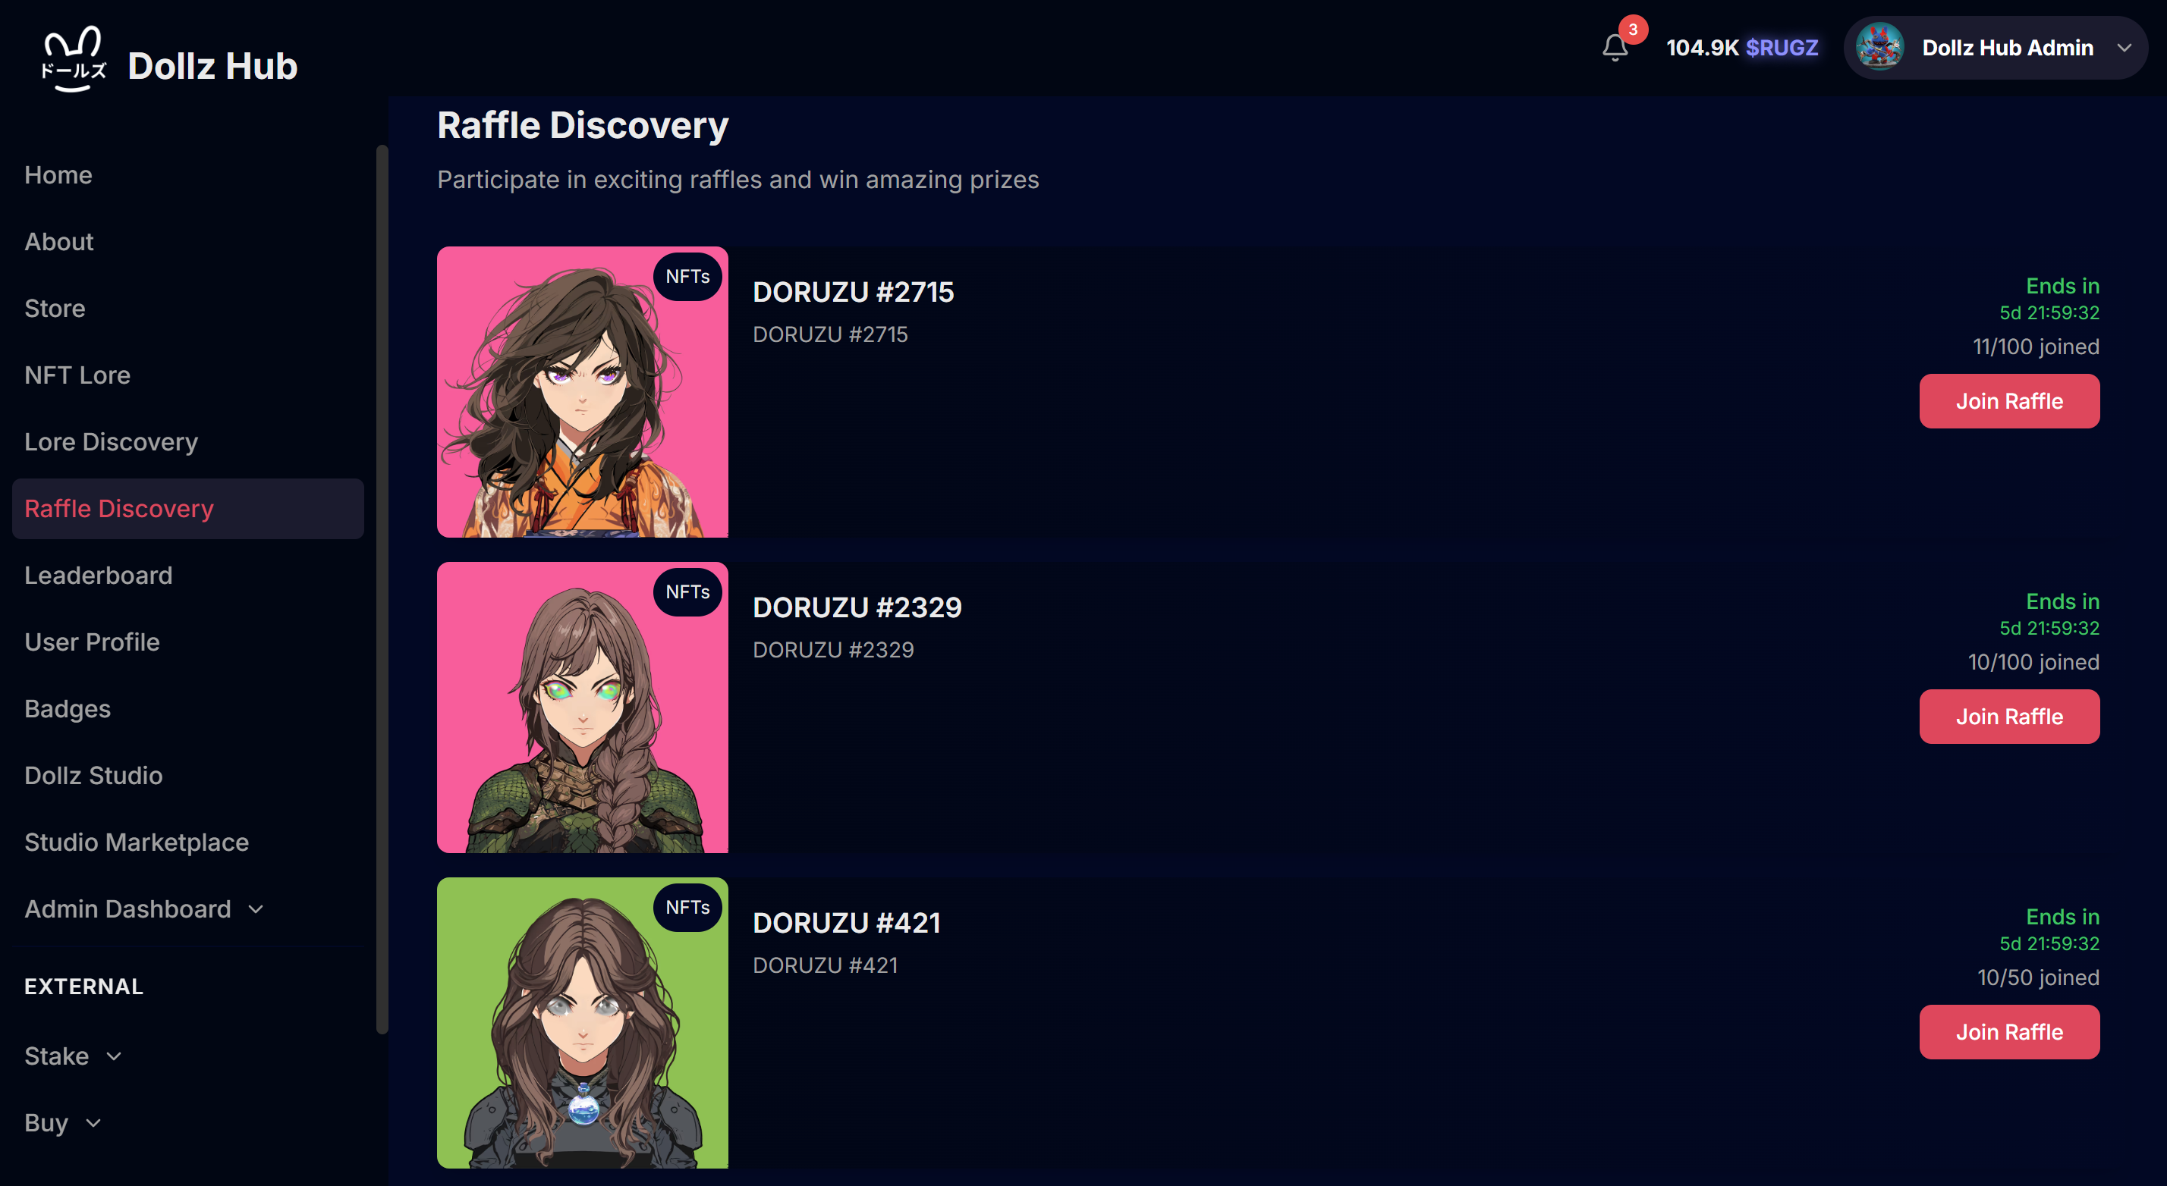Open Studio Marketplace from sidebar
This screenshot has width=2167, height=1186.
tap(137, 842)
